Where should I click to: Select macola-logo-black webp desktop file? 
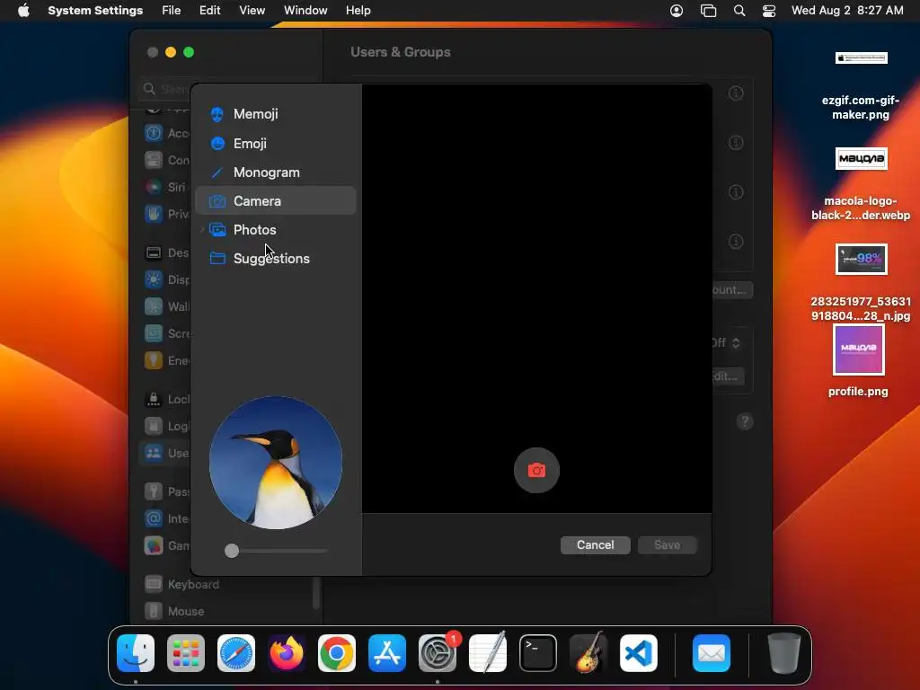point(861,183)
